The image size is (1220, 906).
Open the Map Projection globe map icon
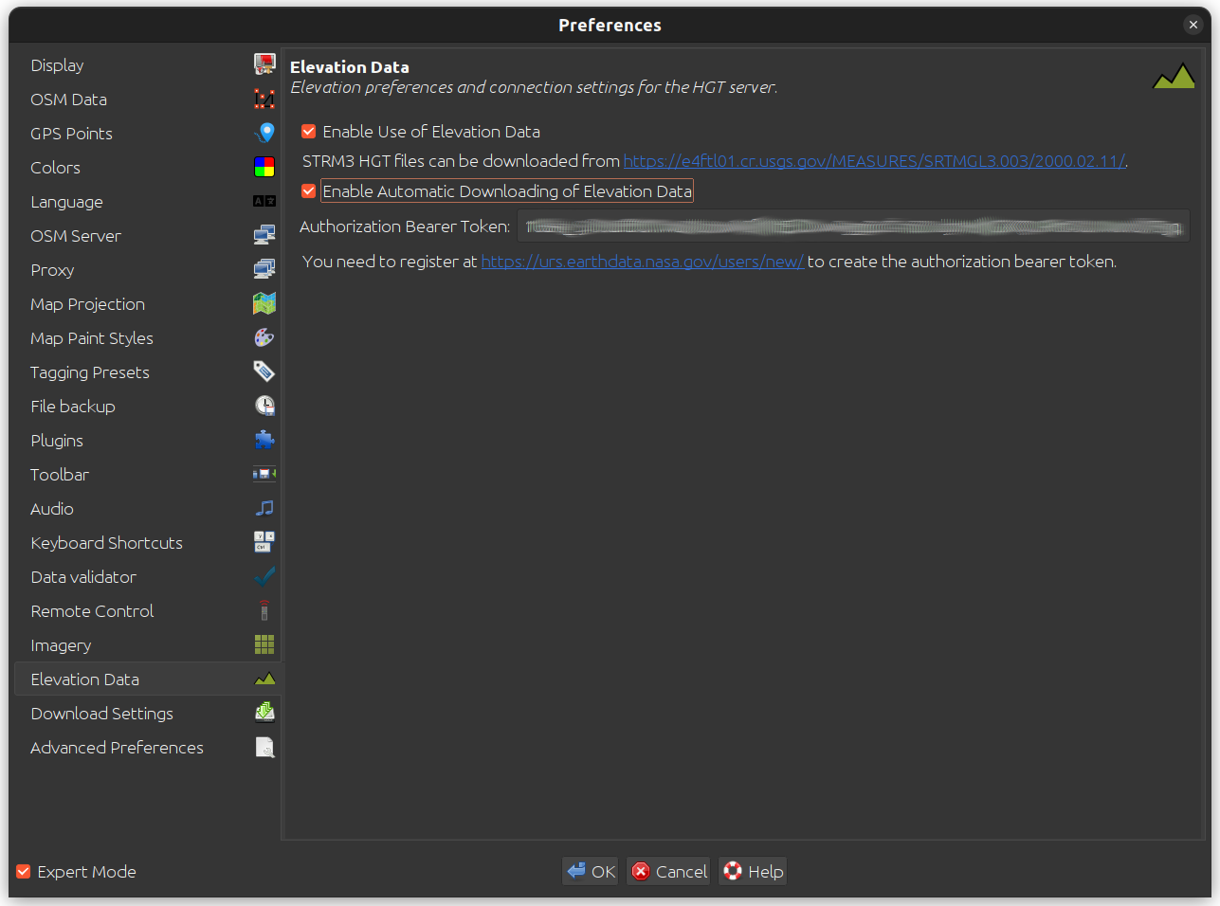click(x=264, y=302)
